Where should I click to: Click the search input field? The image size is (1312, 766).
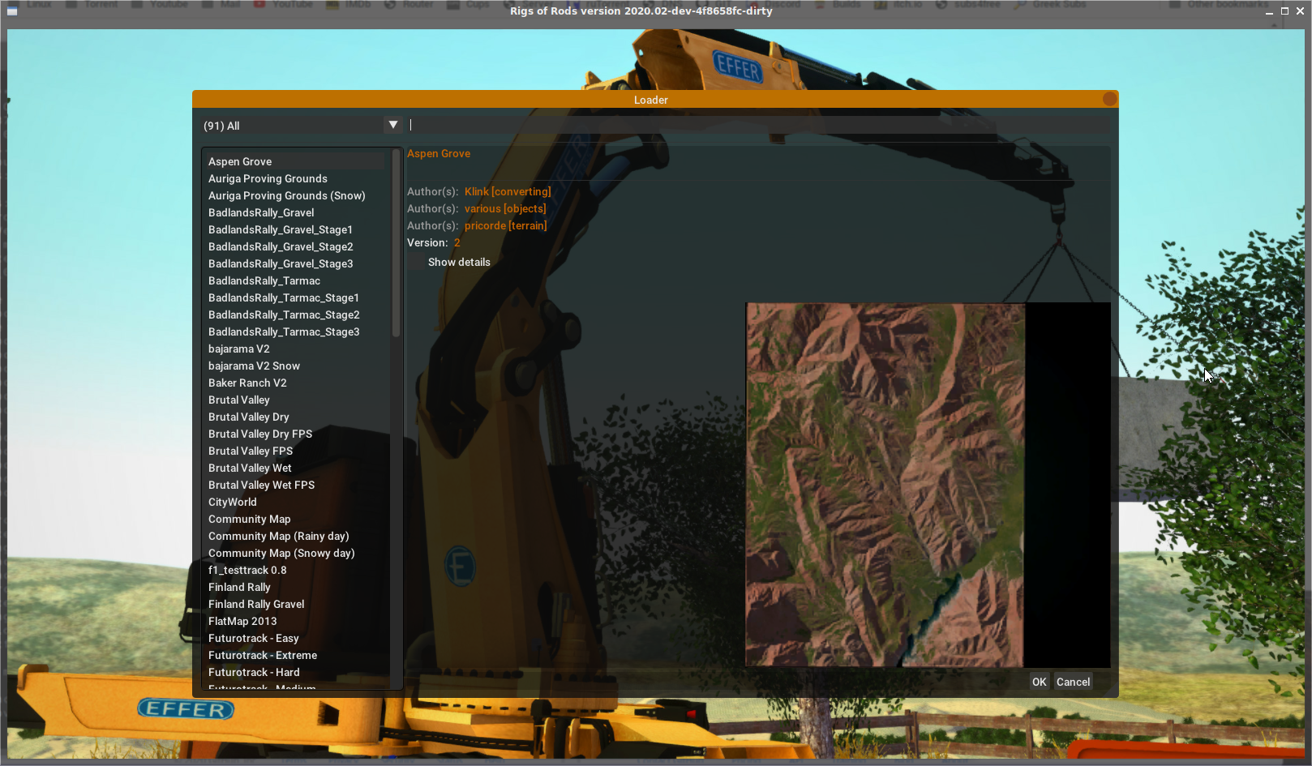click(758, 125)
